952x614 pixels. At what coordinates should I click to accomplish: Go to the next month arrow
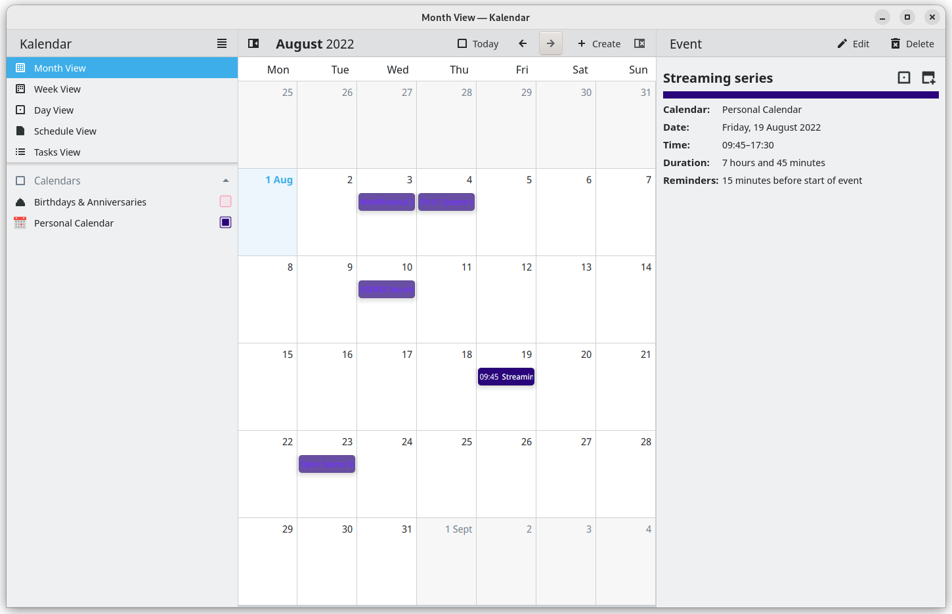click(x=551, y=43)
